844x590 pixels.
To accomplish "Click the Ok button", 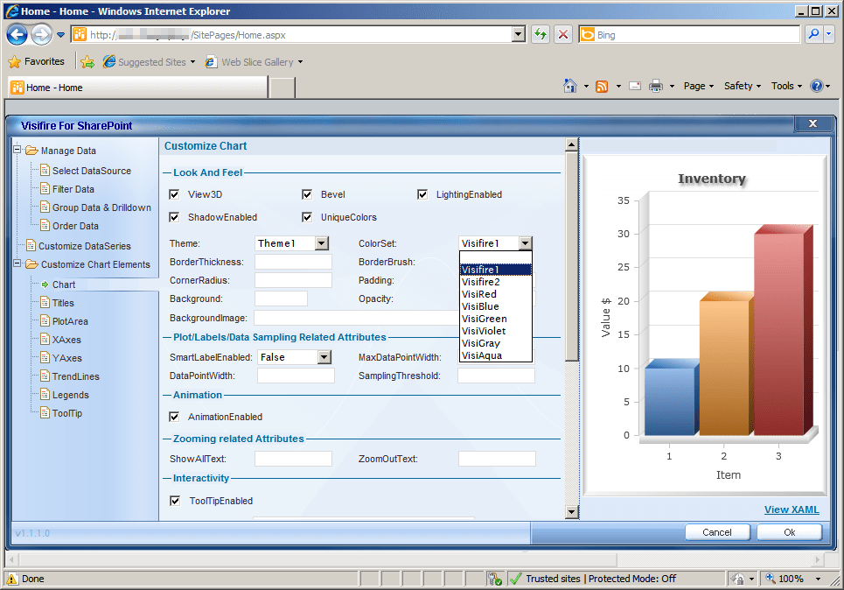I will (x=788, y=531).
